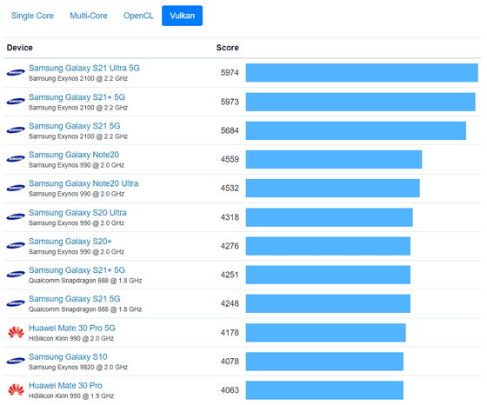The height and width of the screenshot is (405, 487).
Task: Open Samsung Galaxy S21 5G Exynos 2100 link
Action: point(74,126)
